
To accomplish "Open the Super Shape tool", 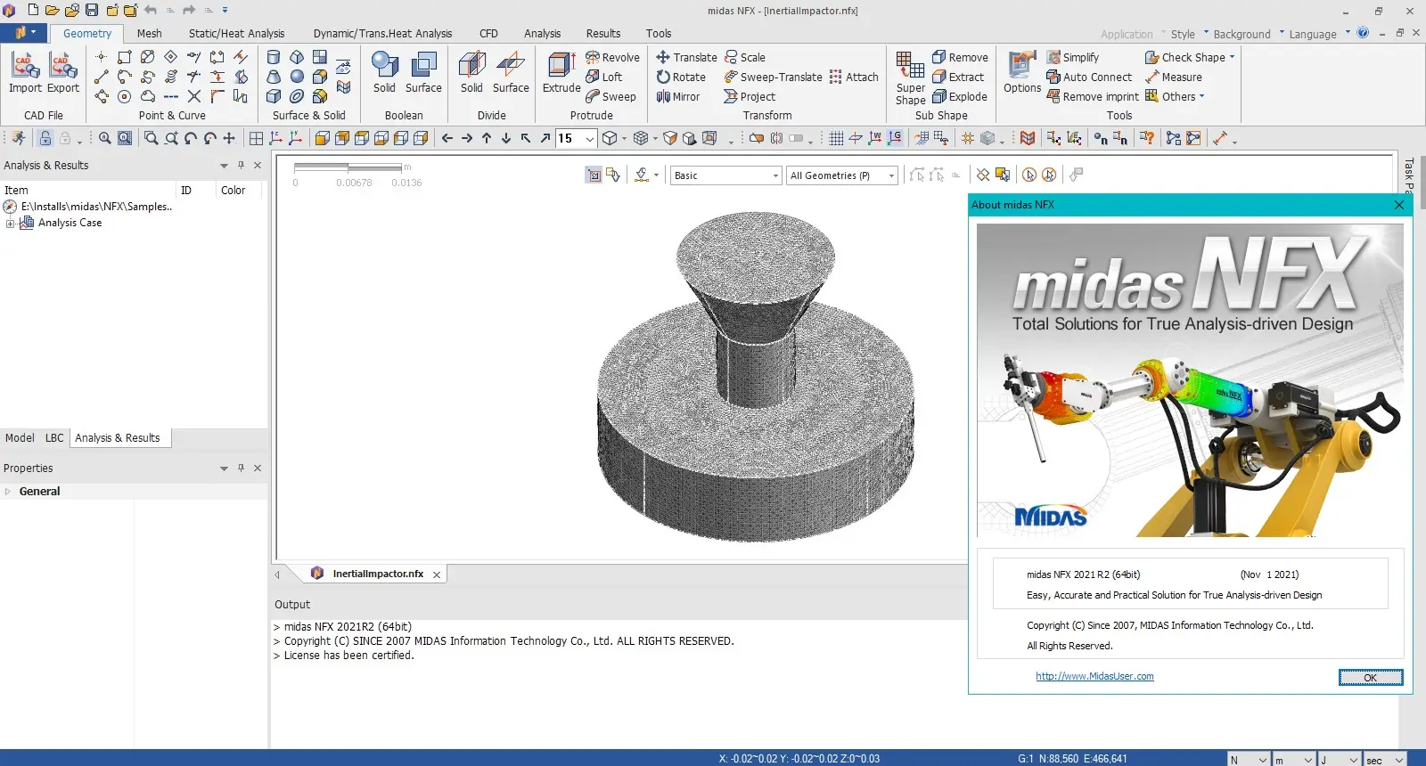I will coord(910,78).
